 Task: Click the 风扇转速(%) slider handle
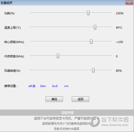(93, 70)
